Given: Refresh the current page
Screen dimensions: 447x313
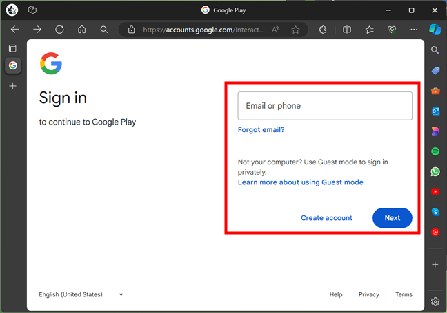Looking at the screenshot, I should pos(59,30).
